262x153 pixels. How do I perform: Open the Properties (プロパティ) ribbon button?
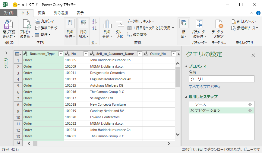[44, 21]
